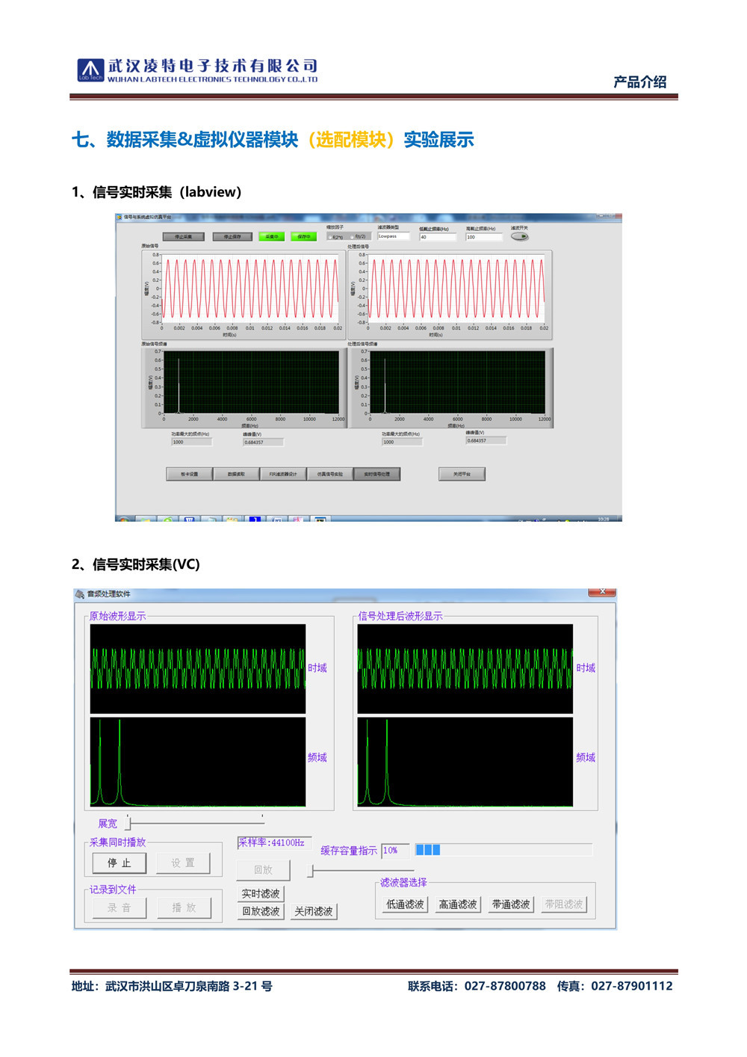The image size is (747, 1057).
Task: Select the first 缩放因子 radio option
Action: (x=331, y=237)
